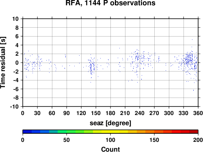Click the dark red end of colorbar
The height and width of the screenshot is (152, 203).
[x=194, y=132]
